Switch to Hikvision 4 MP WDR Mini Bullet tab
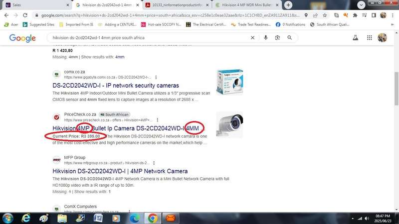This screenshot has width=399, height=224. (x=246, y=5)
